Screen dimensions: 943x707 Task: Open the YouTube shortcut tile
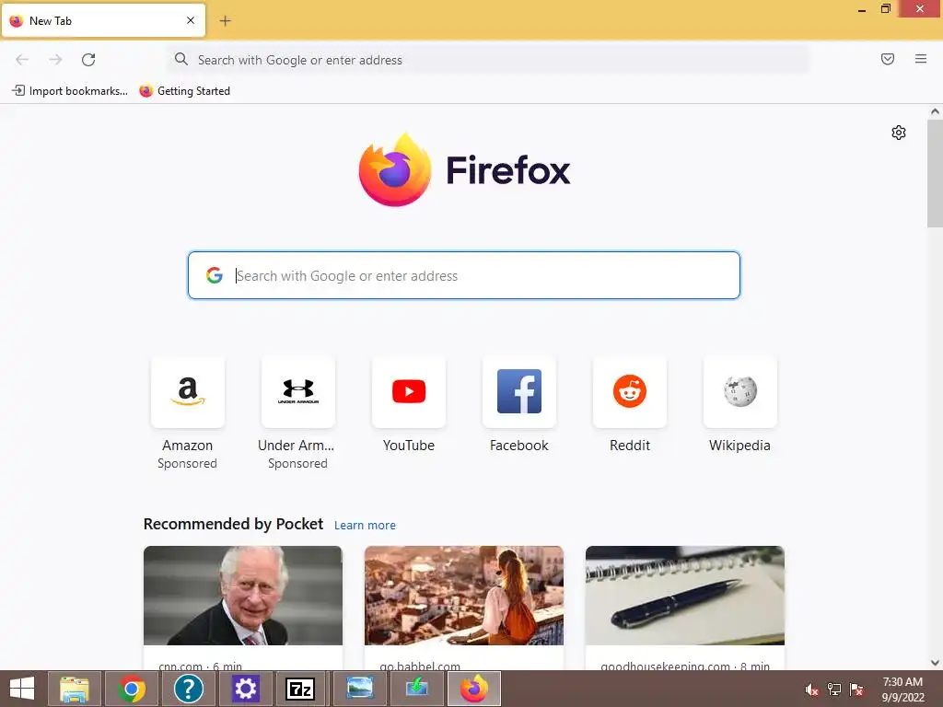(409, 392)
